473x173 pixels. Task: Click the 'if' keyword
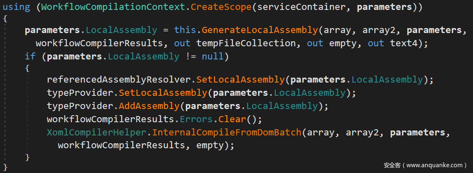click(x=30, y=56)
